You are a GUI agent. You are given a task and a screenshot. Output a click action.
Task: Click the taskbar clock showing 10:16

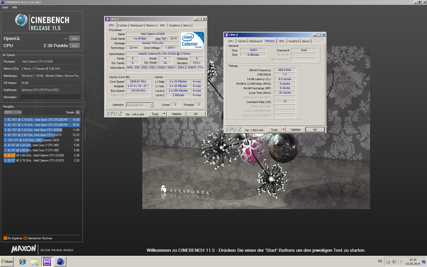click(x=413, y=262)
